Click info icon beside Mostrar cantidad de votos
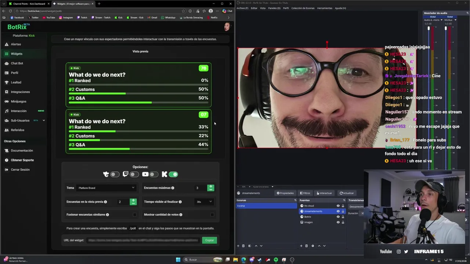The image size is (470, 264). coord(181,214)
